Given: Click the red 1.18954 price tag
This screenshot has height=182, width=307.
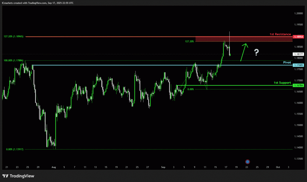Looking at the screenshot, I should click(x=298, y=37).
